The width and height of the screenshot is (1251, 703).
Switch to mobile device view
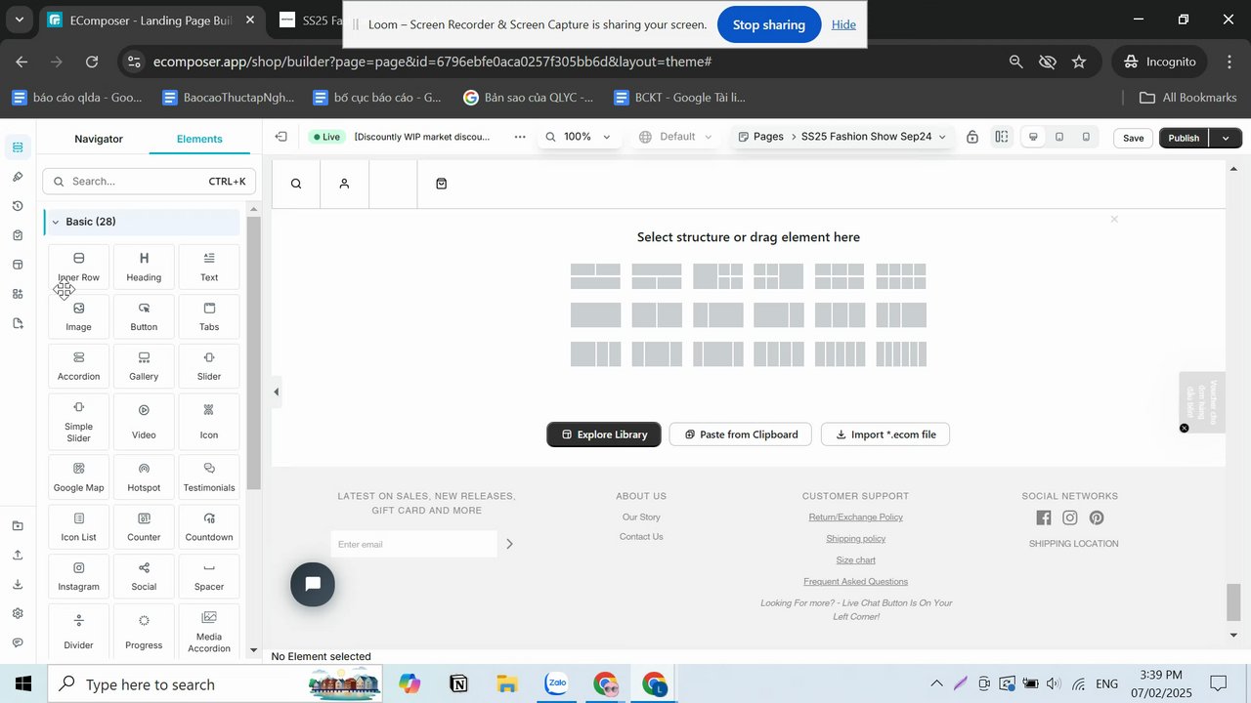[1086, 138]
